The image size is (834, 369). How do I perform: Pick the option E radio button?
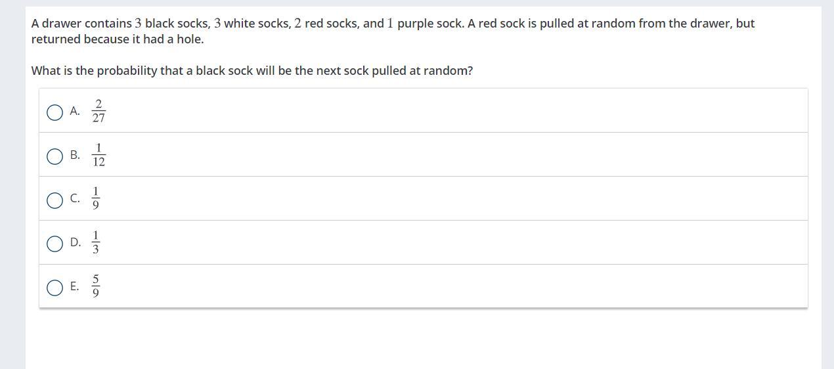tap(55, 288)
